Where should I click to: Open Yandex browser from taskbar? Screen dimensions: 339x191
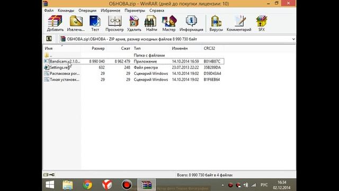[107, 185]
